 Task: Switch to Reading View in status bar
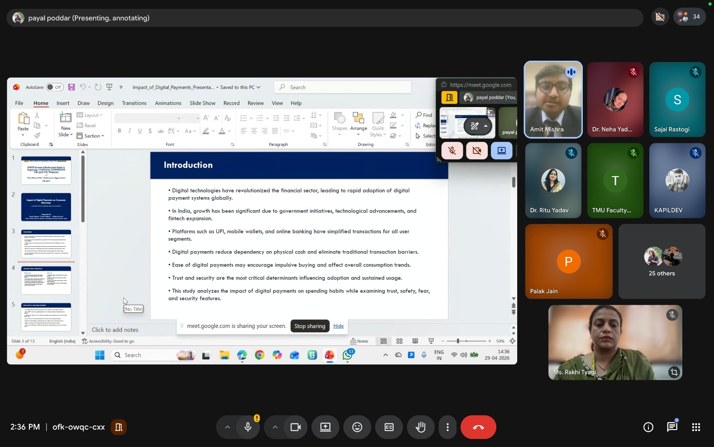pyautogui.click(x=415, y=341)
